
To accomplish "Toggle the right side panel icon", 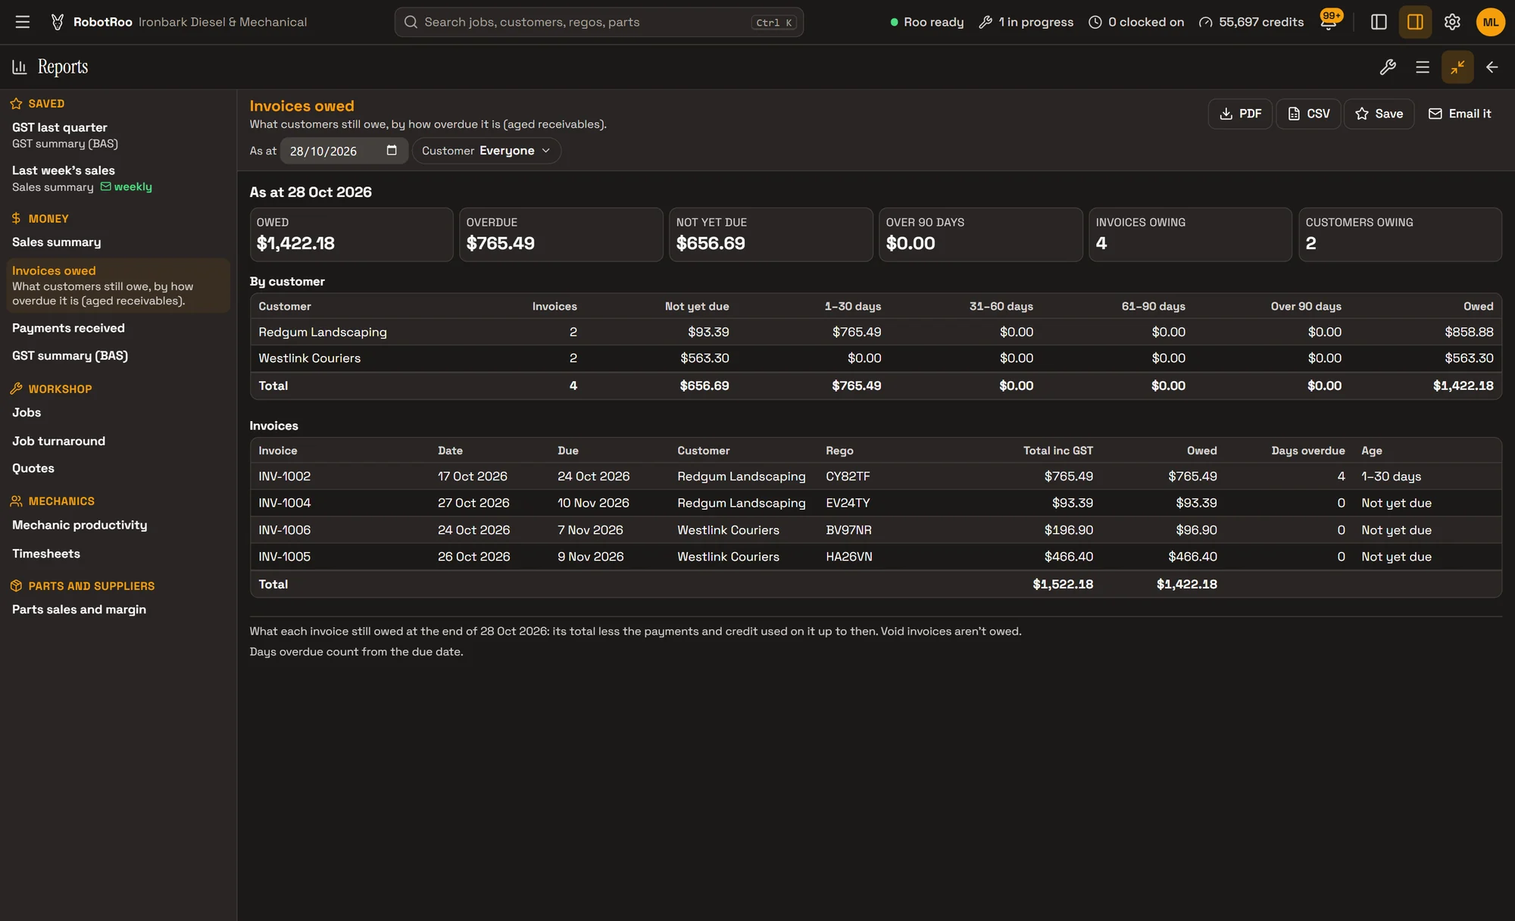I will [x=1415, y=22].
